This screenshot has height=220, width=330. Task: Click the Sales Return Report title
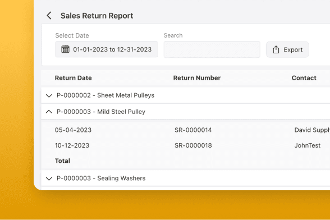pos(97,16)
